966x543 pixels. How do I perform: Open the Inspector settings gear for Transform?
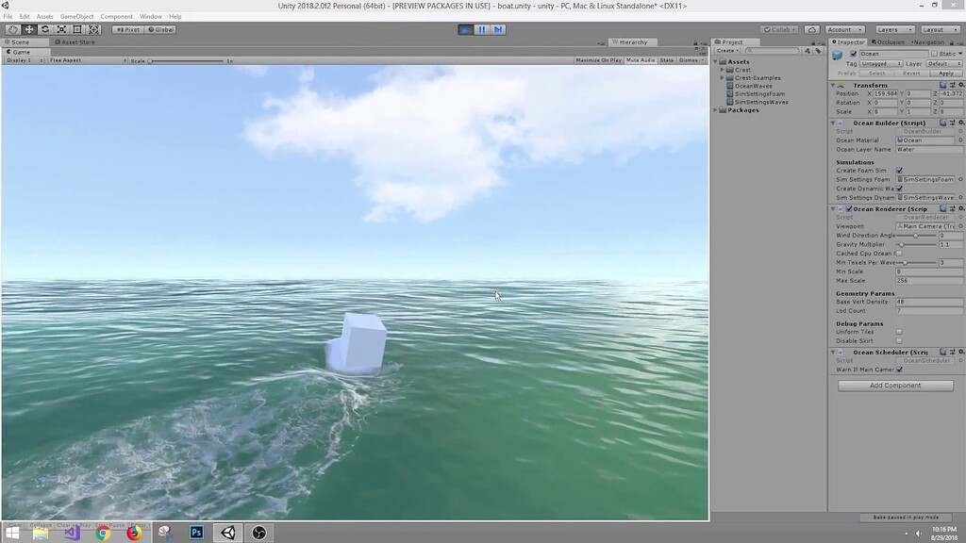(962, 85)
